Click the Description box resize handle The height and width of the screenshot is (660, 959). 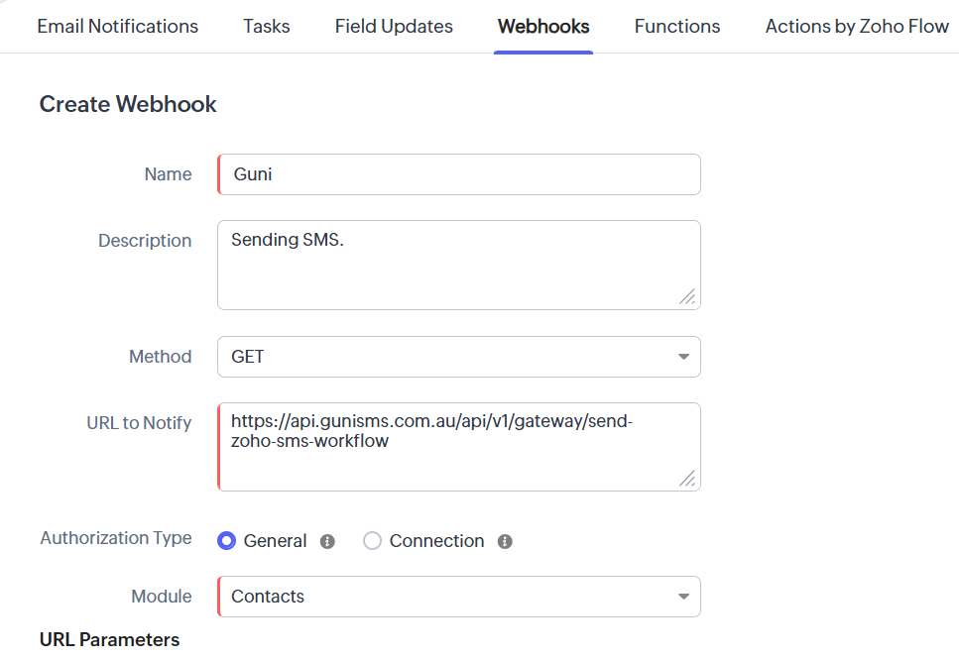[x=687, y=297]
